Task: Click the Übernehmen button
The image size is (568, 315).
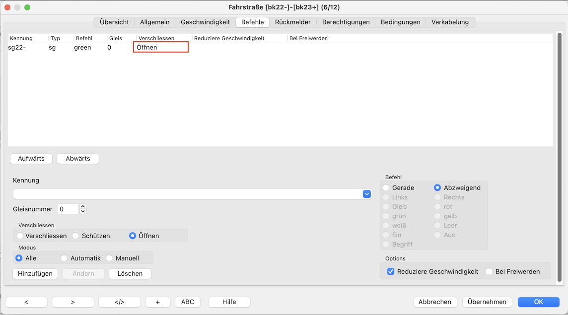Action: coord(487,302)
